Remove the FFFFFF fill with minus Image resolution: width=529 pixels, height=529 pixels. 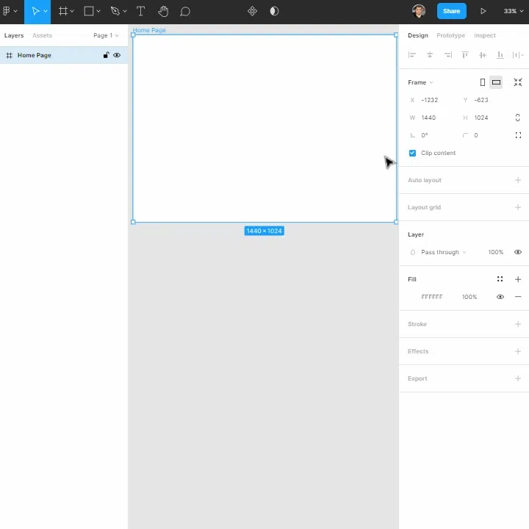pos(518,297)
